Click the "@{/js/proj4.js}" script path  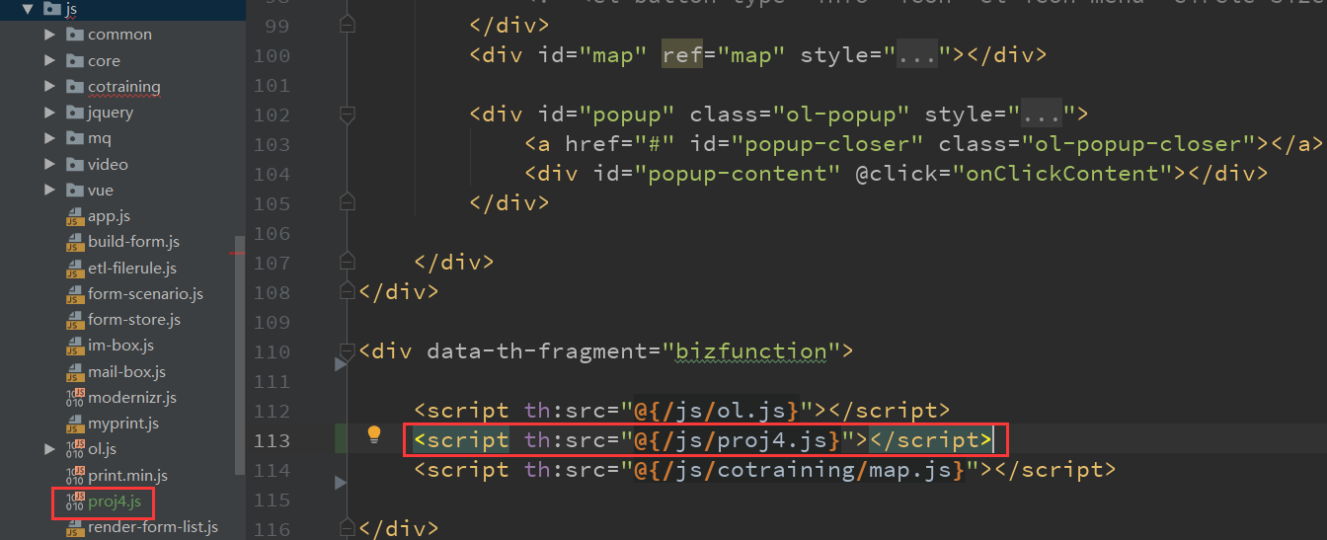coord(738,440)
